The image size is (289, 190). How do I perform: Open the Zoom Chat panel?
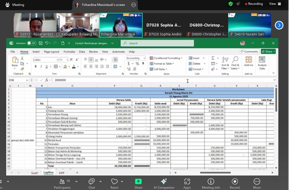pos(91,184)
